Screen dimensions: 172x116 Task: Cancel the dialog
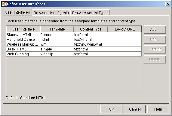[x=135, y=109]
